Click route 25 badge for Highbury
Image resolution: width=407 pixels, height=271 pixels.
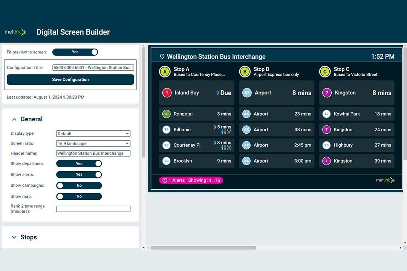click(326, 145)
